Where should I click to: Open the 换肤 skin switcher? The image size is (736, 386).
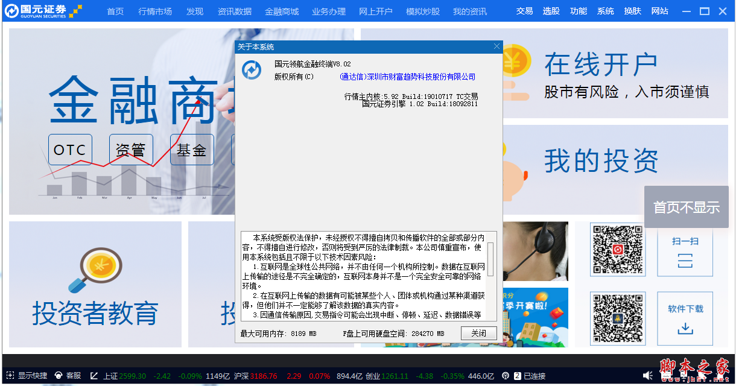(x=632, y=10)
